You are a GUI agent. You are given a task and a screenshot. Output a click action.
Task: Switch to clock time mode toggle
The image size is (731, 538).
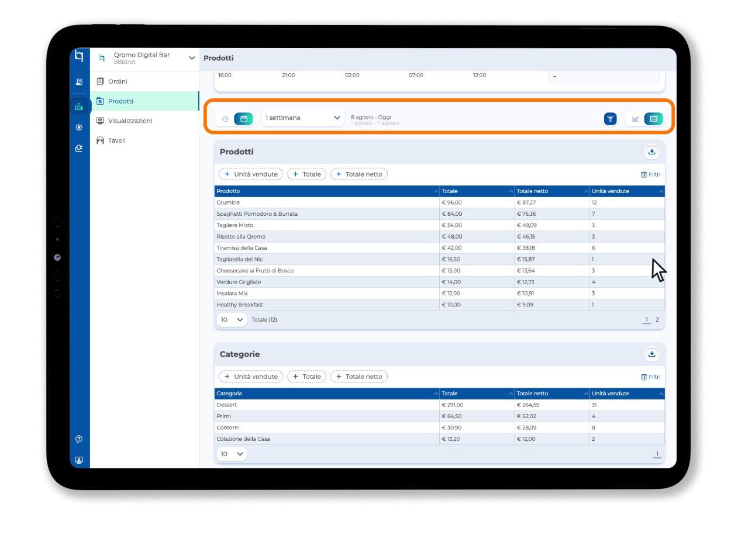click(x=225, y=119)
